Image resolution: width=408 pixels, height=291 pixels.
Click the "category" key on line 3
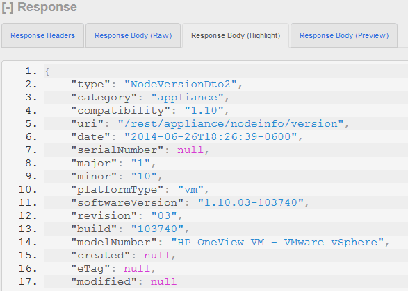pyautogui.click(x=104, y=98)
